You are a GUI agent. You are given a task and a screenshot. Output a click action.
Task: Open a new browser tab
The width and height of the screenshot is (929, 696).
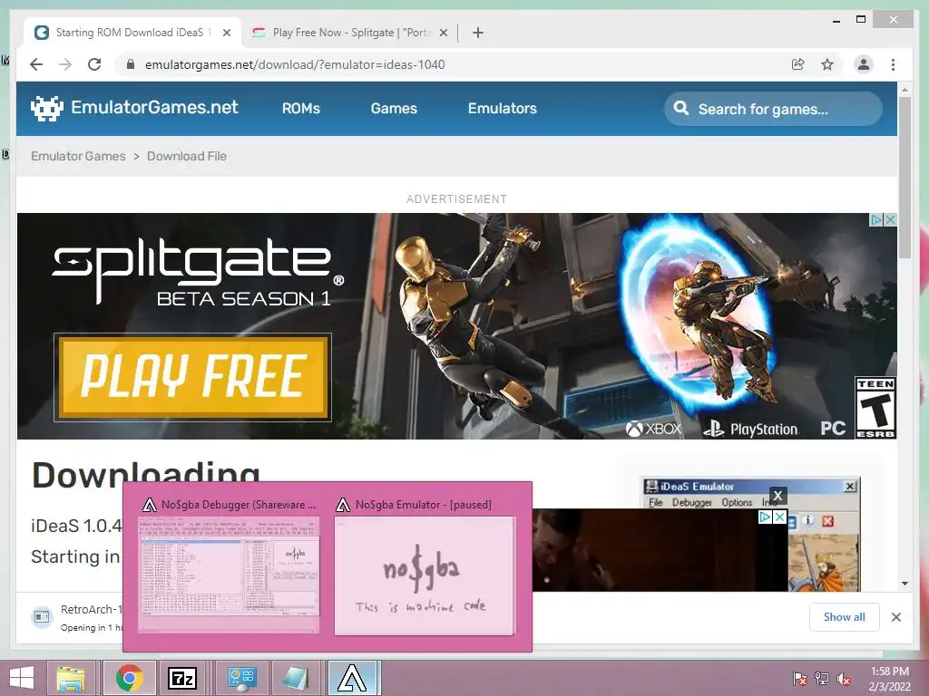coord(478,33)
